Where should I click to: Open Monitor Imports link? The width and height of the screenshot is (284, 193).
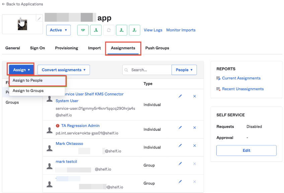click(x=181, y=30)
